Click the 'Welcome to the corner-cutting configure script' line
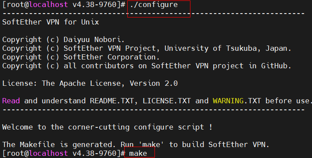Image resolution: width=312 pixels, height=158 pixels. pos(107,127)
